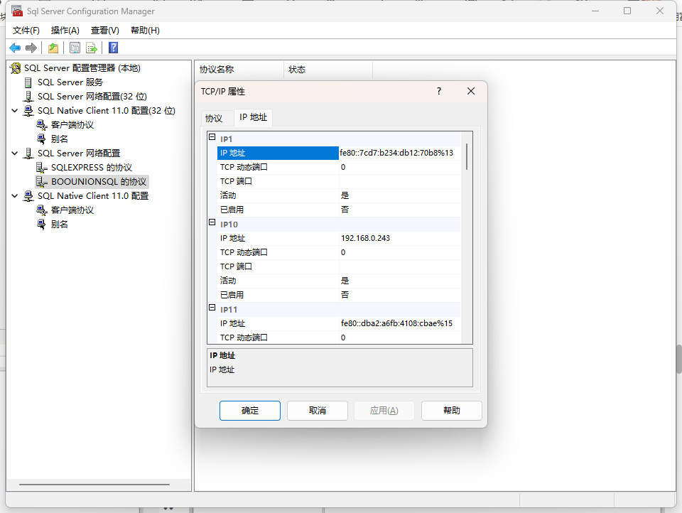
Task: Click the 帮助 button in dialog
Action: 452,411
